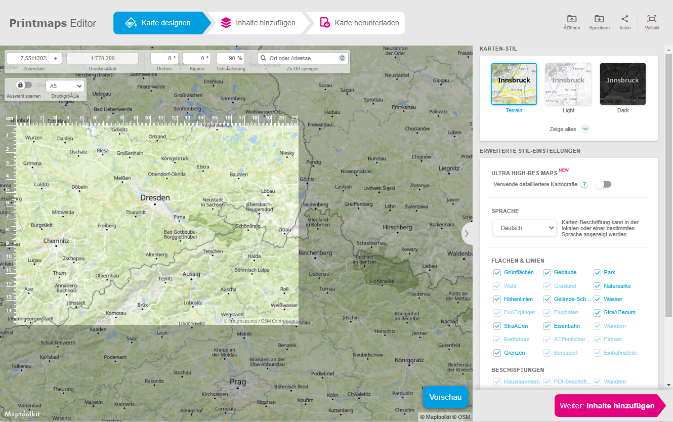
Task: Click the Printmaps Editor logo
Action: click(53, 23)
